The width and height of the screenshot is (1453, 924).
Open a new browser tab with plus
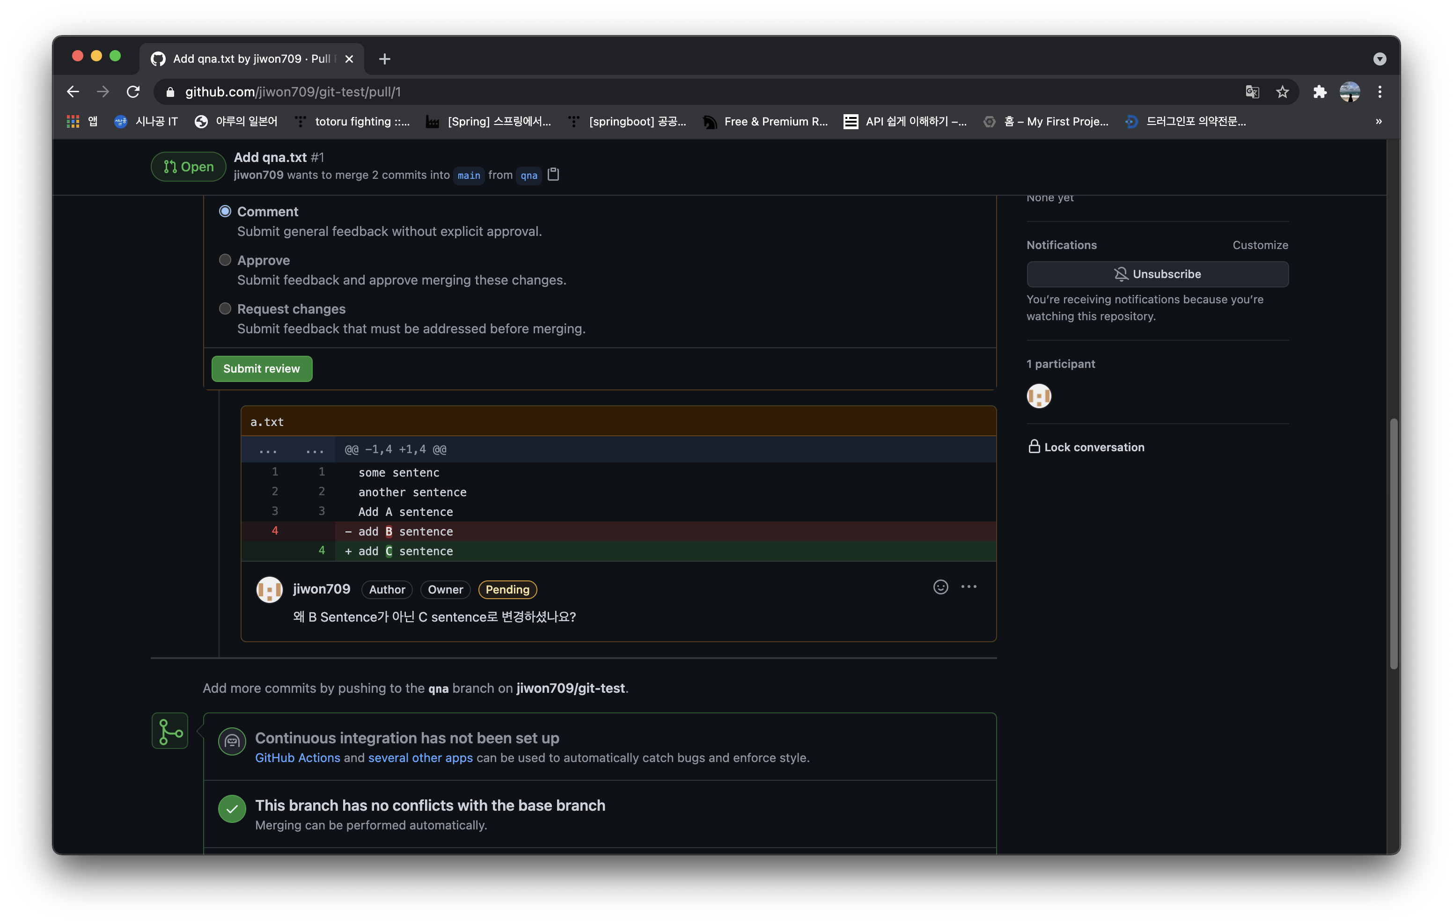[384, 59]
